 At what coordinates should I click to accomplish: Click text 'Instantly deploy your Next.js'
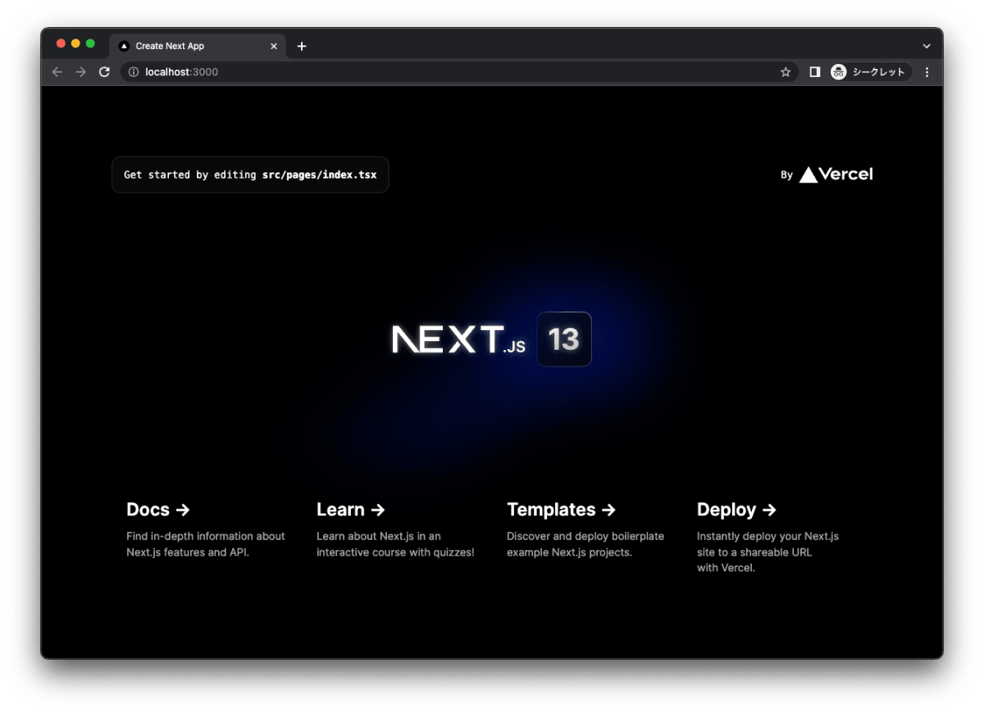point(768,536)
